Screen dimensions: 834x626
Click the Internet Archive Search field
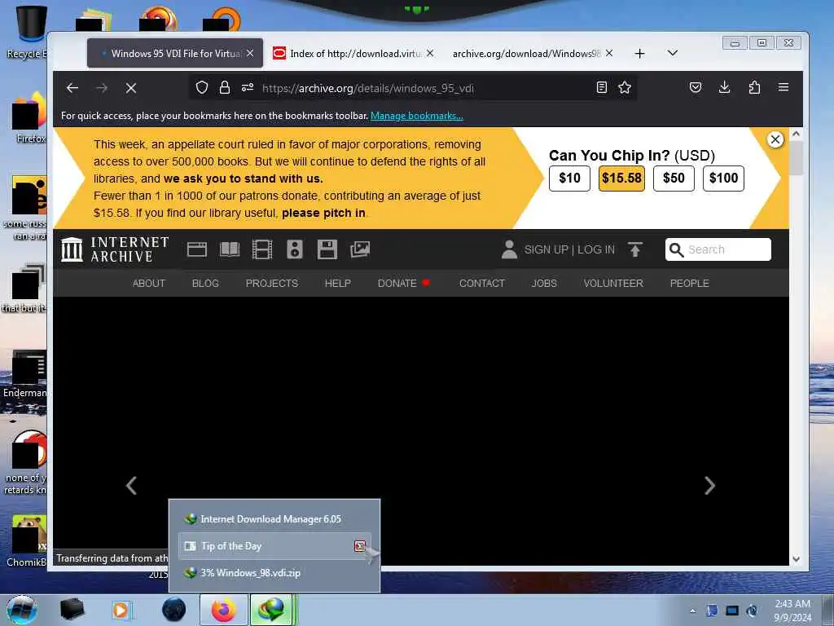tap(718, 249)
